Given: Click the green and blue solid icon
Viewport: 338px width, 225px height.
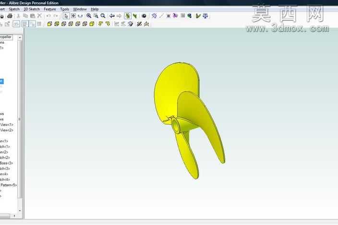Looking at the screenshot, I should click(190, 16).
